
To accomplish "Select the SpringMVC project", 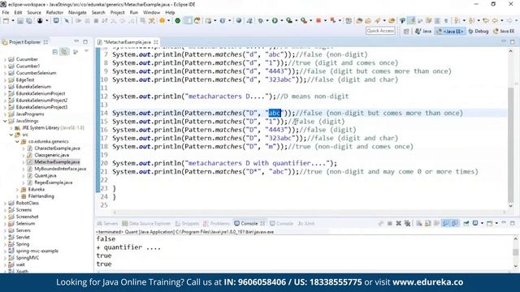I will 27,258.
